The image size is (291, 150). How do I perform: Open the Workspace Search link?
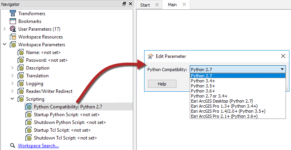(39, 146)
